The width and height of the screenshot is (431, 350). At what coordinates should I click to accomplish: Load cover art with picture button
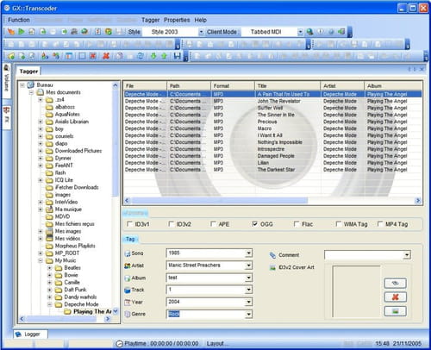click(396, 311)
